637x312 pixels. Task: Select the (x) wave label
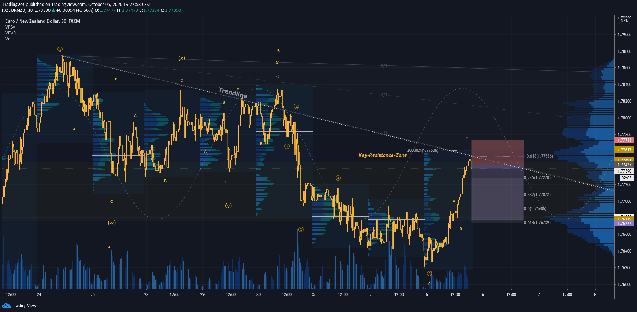[x=182, y=58]
